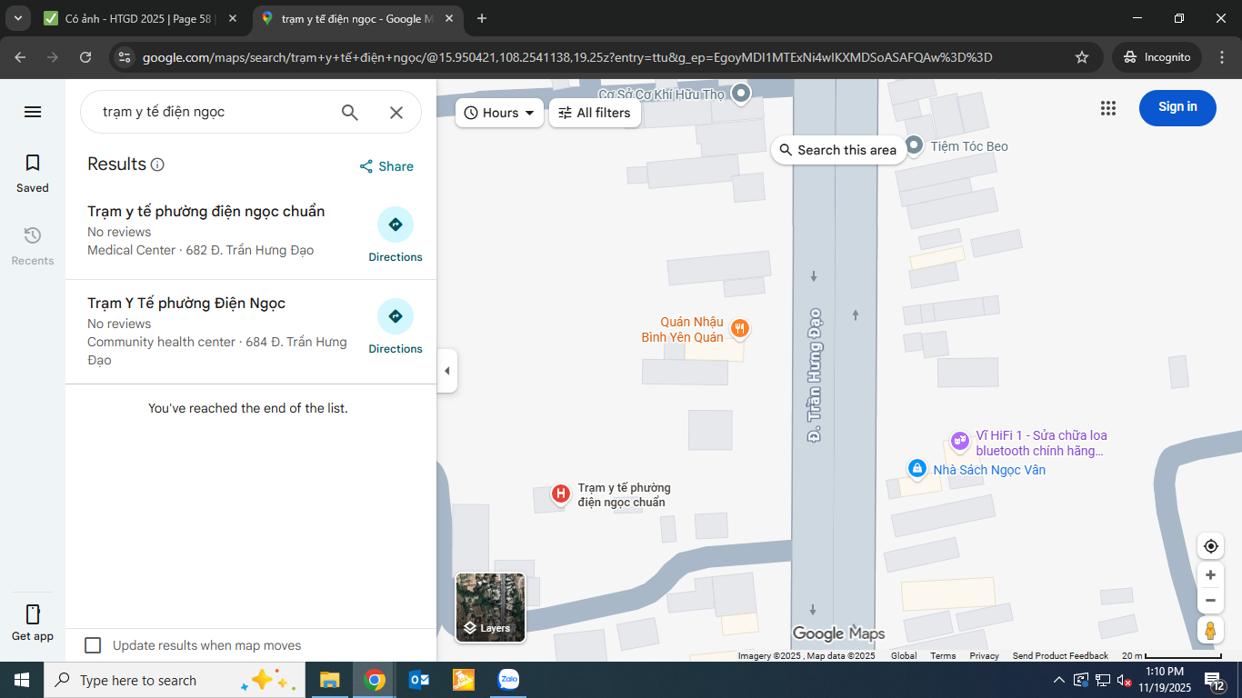Click the Sign in button
Image resolution: width=1242 pixels, height=698 pixels.
coord(1177,107)
